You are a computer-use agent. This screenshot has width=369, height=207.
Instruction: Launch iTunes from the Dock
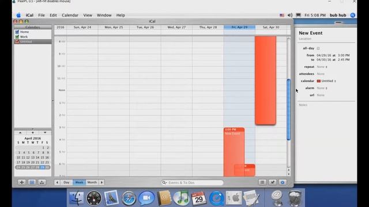tap(181, 198)
